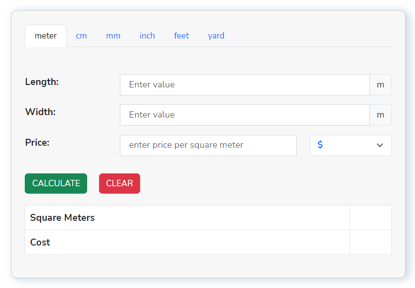415x288 pixels.
Task: Click into the Width value field
Action: tap(245, 115)
